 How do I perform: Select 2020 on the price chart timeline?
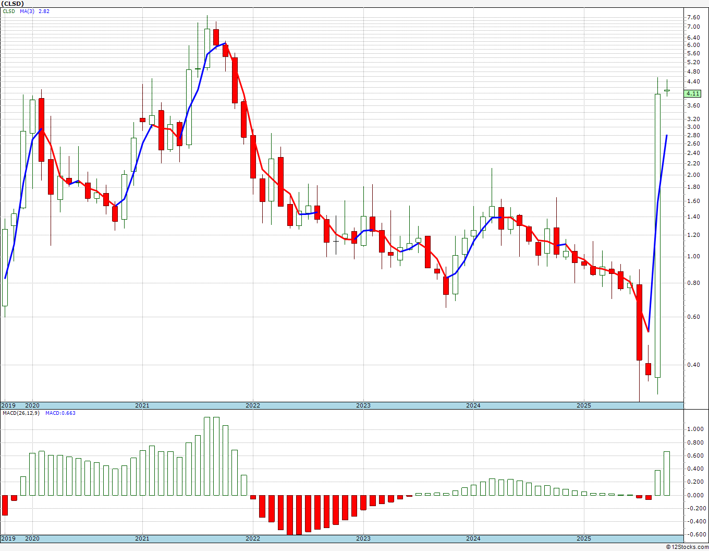pos(32,405)
